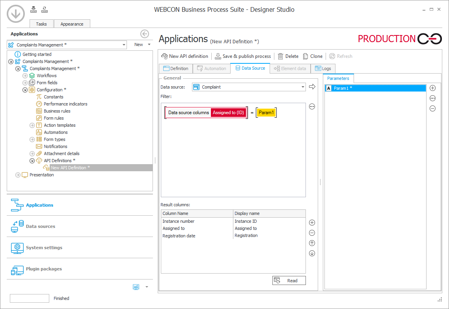Move the result column down
This screenshot has height=309, width=449.
coord(312,253)
